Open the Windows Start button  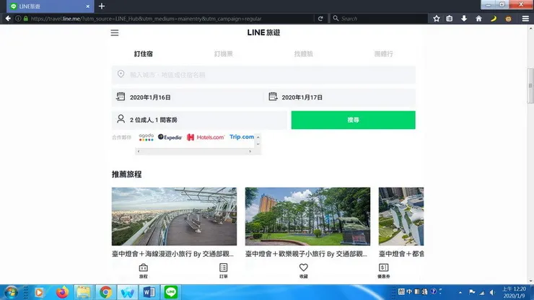click(x=11, y=292)
